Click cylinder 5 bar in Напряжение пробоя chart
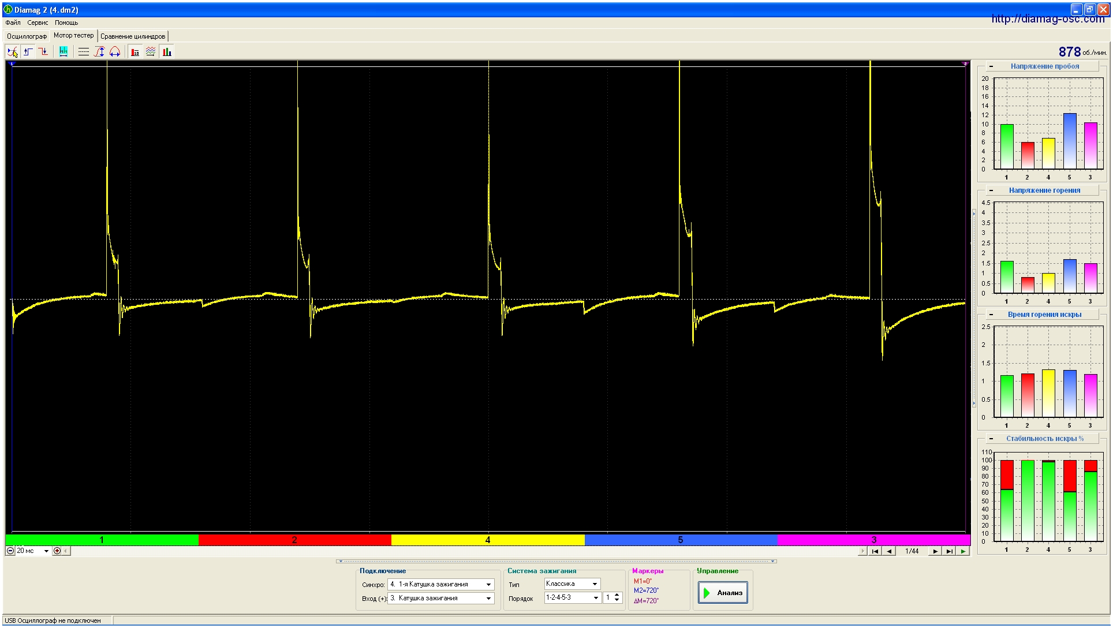Image resolution: width=1113 pixels, height=628 pixels. [x=1070, y=141]
